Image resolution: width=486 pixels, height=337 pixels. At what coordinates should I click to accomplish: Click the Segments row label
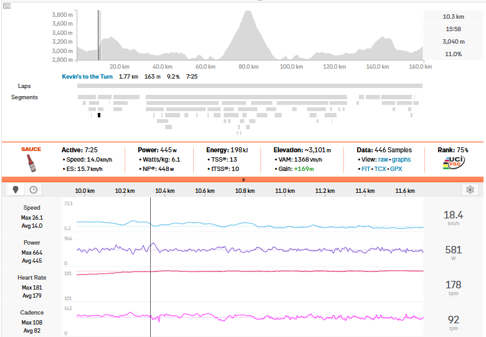[24, 97]
